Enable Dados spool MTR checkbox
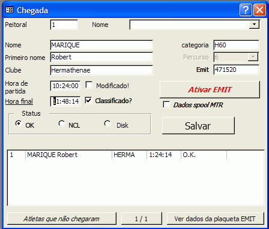 [166, 105]
